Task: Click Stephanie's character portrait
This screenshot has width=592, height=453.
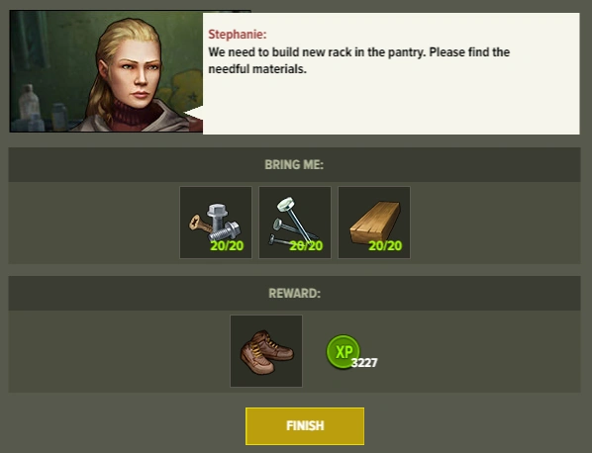Action: click(x=106, y=71)
